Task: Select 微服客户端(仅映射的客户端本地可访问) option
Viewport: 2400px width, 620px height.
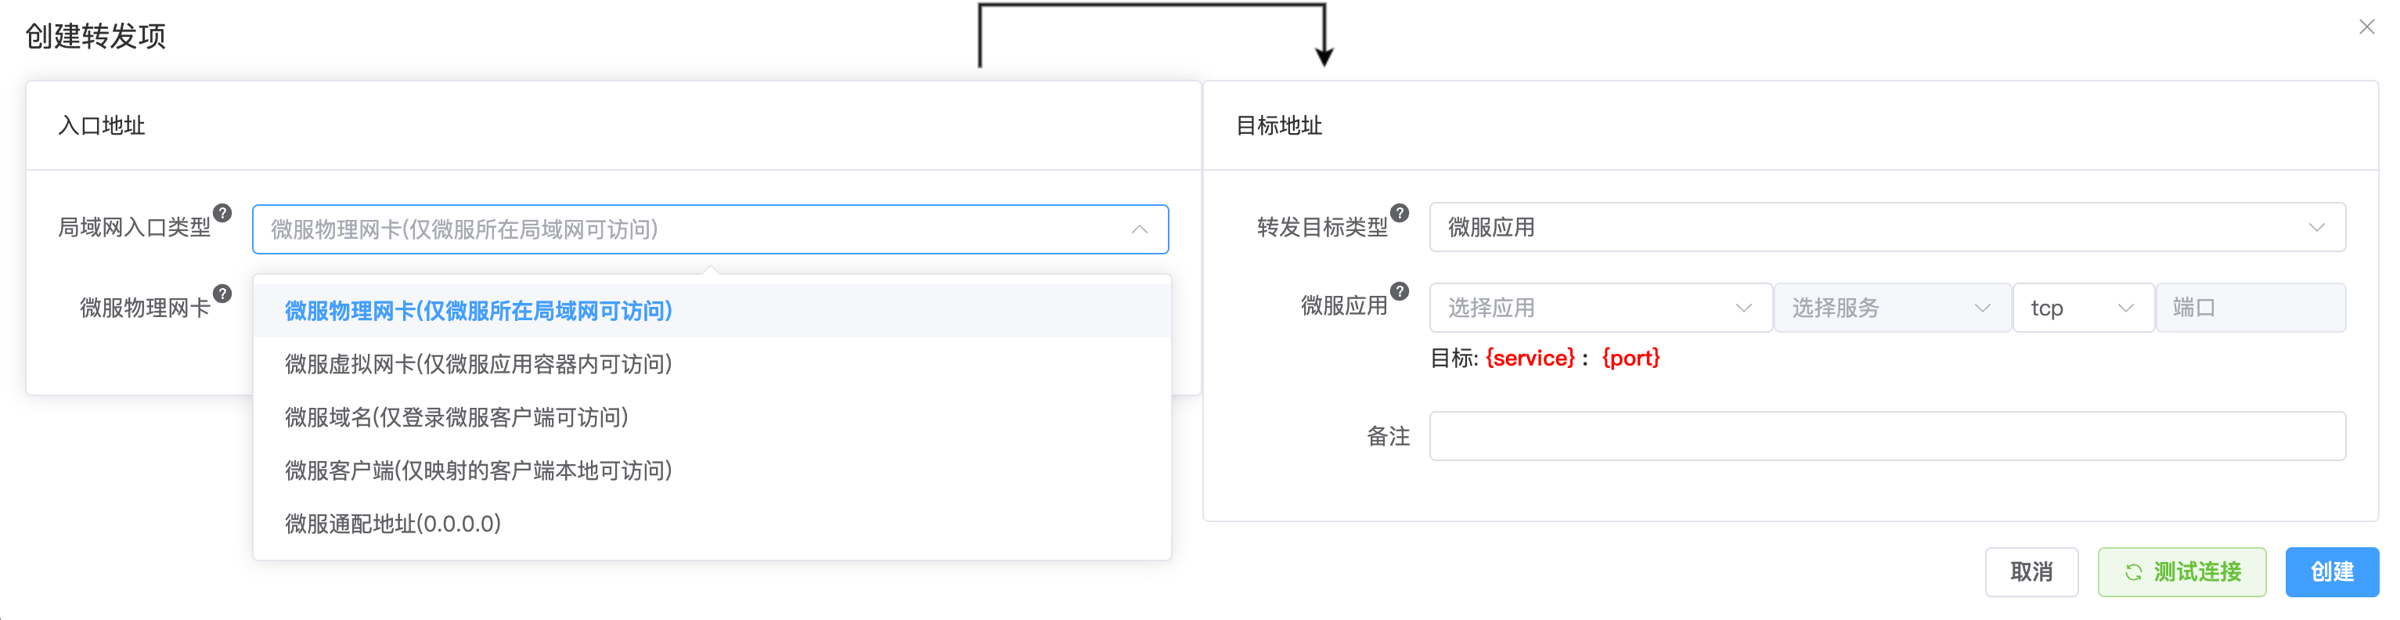Action: [x=712, y=470]
